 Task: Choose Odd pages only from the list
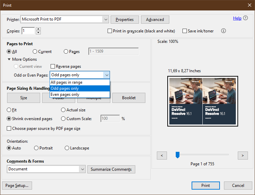(80, 88)
